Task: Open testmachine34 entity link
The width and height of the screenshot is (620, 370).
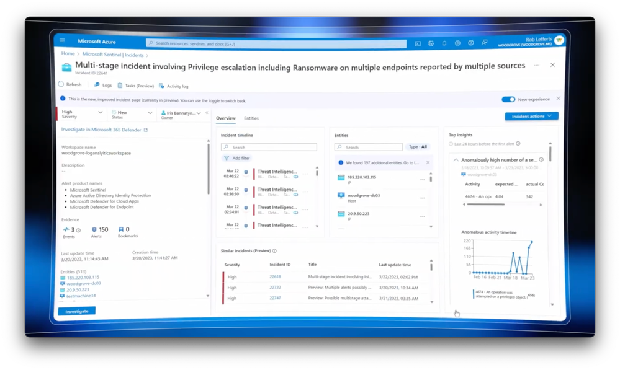Action: 81,296
